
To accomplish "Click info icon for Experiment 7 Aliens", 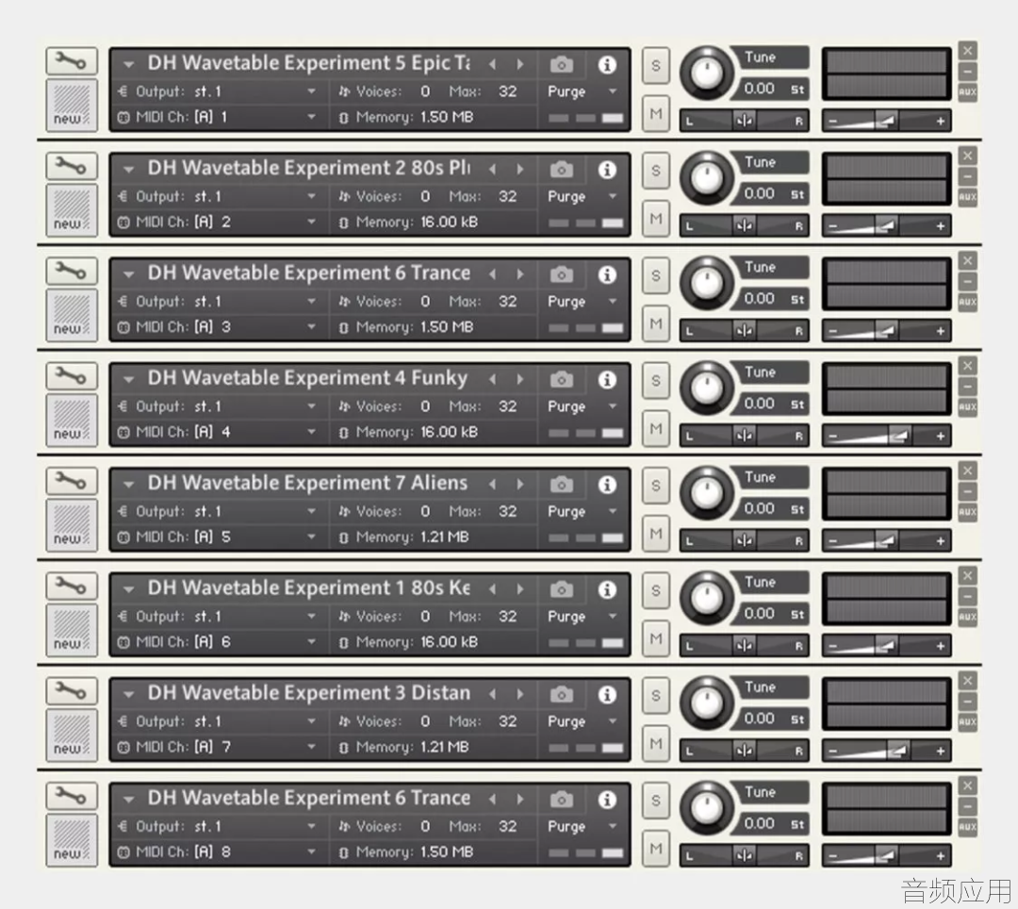I will 607,485.
